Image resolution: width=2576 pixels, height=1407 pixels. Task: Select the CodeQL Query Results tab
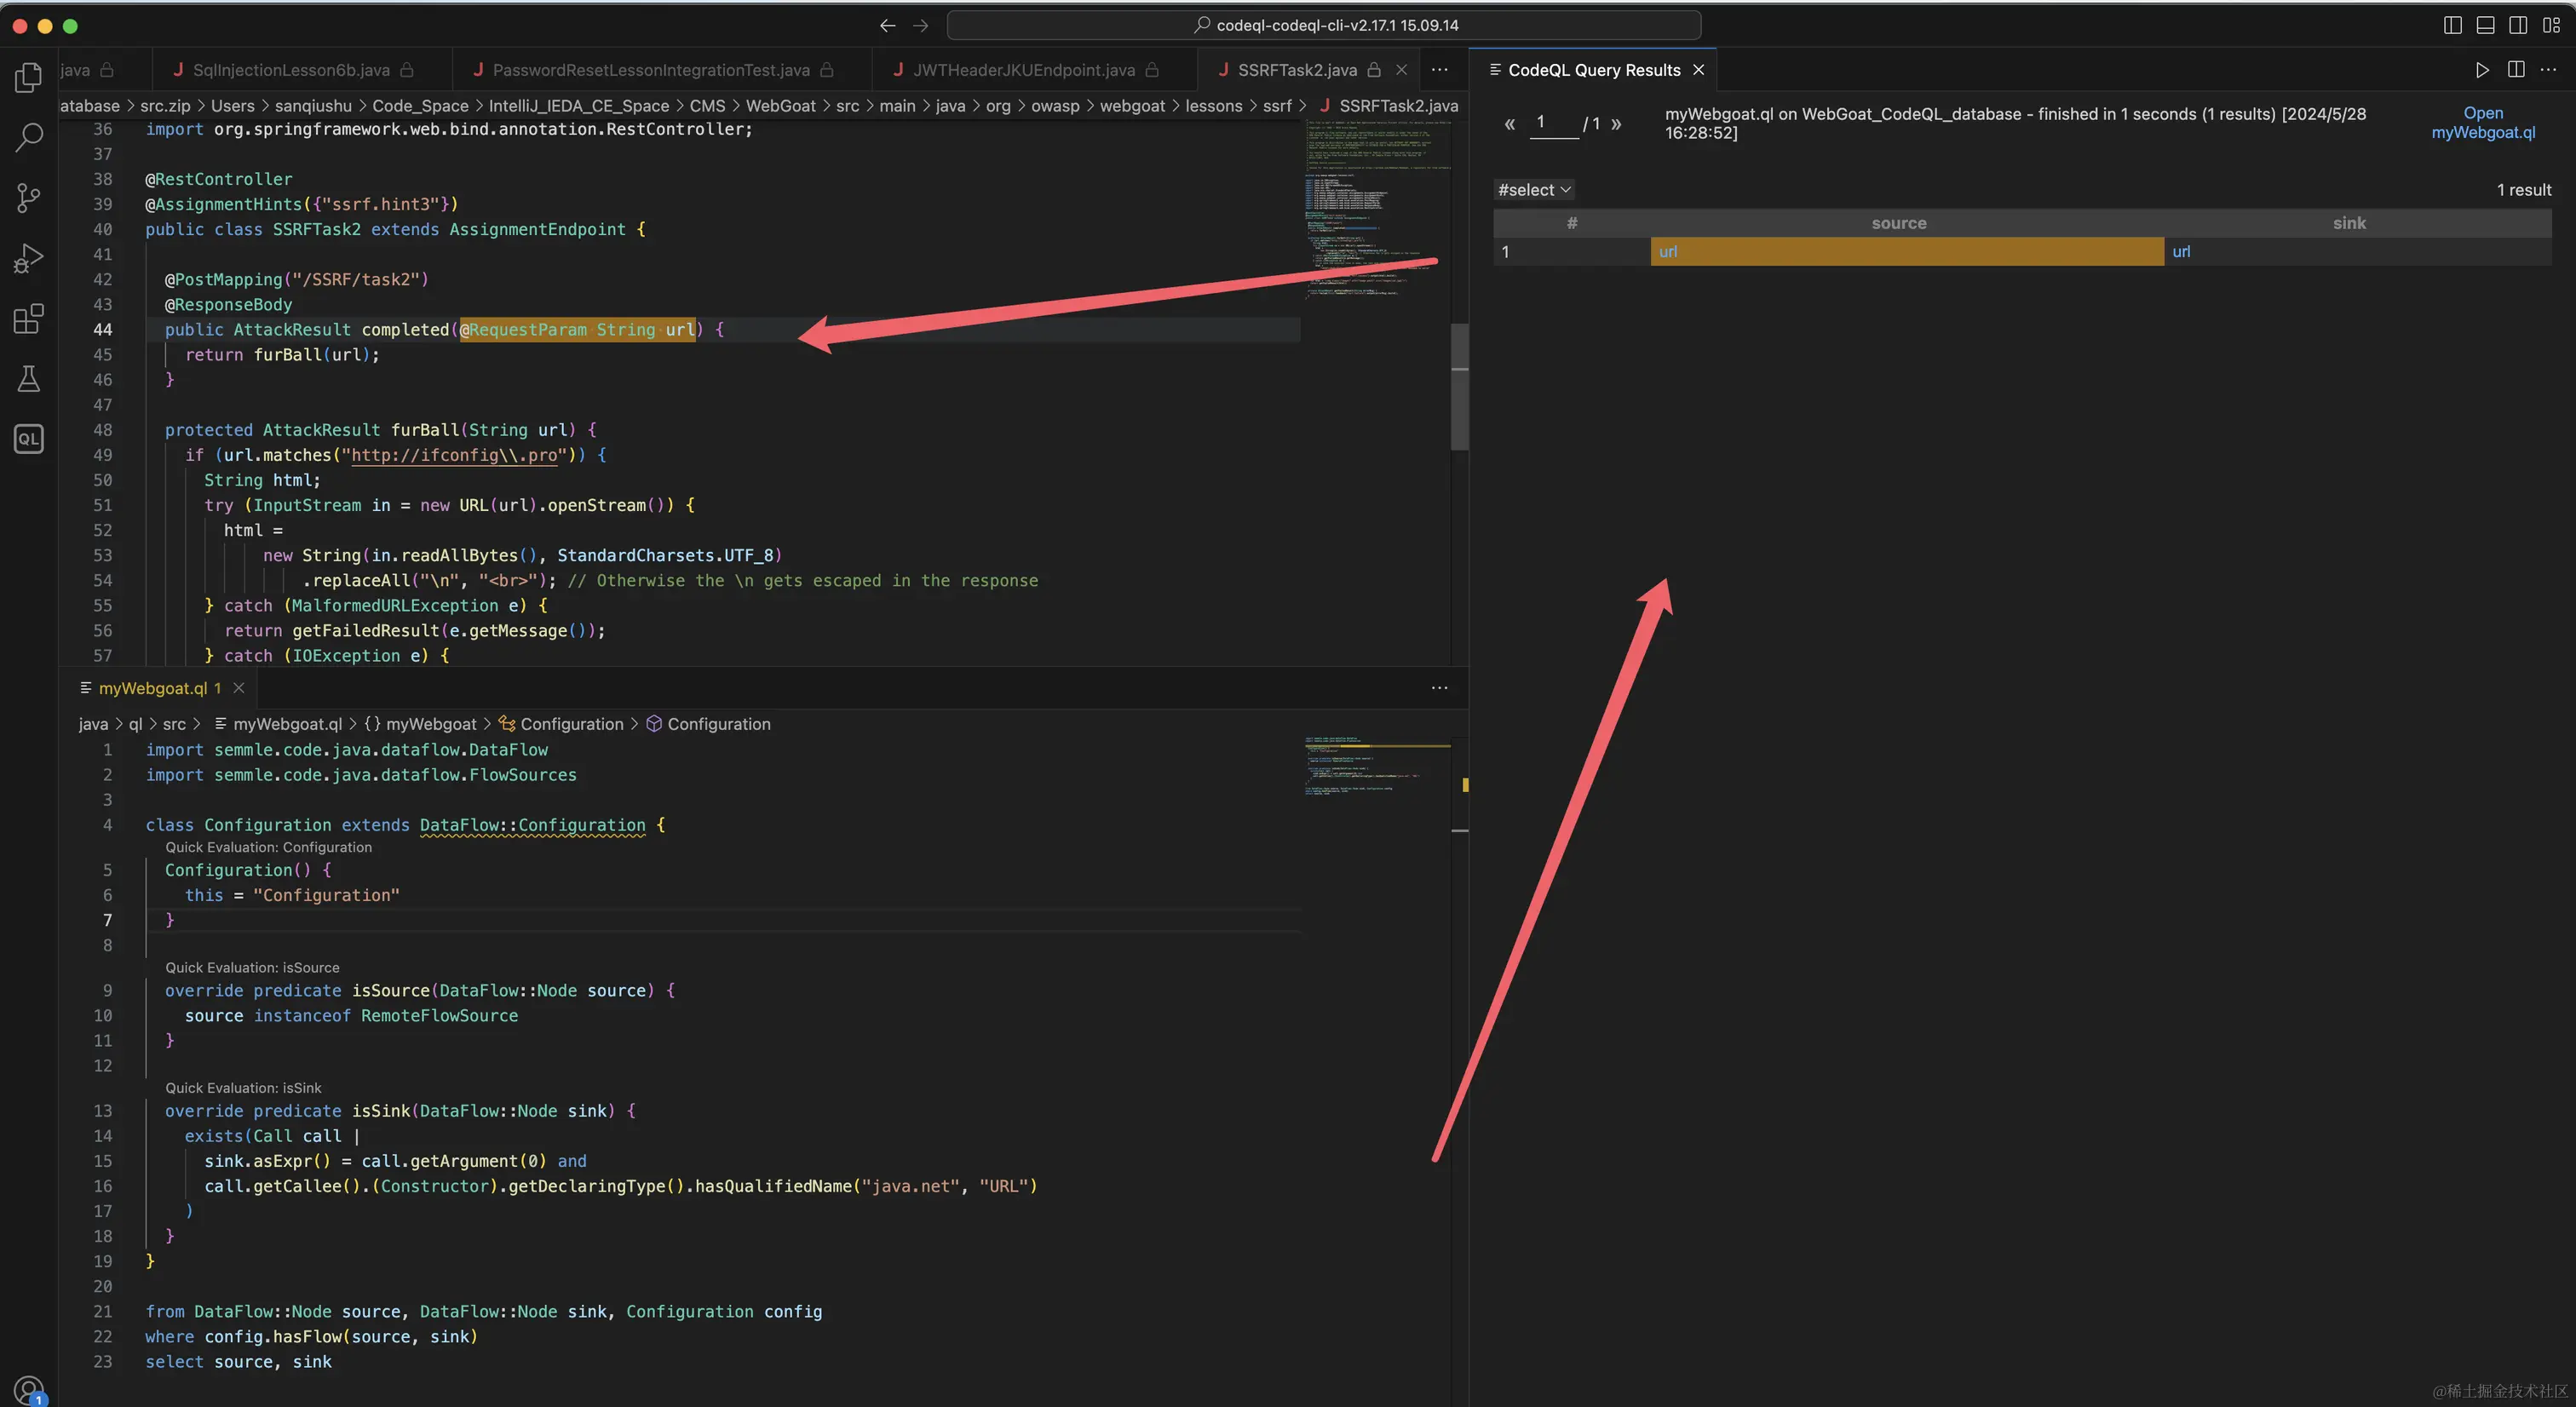coord(1594,70)
